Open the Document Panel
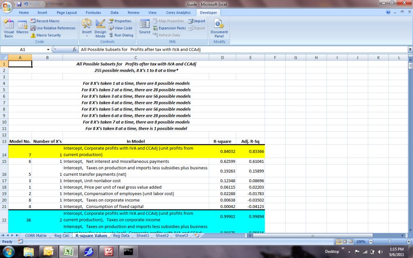 [219, 29]
